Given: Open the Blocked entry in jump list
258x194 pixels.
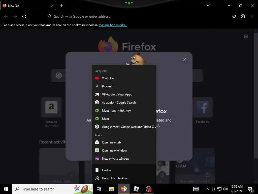Looking at the screenshot, I should pyautogui.click(x=124, y=86).
